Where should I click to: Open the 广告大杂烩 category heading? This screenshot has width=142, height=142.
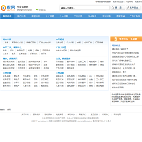[x=61, y=47]
